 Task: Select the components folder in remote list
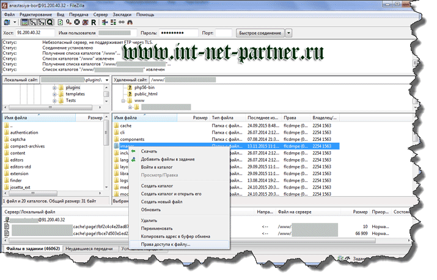[132, 139]
